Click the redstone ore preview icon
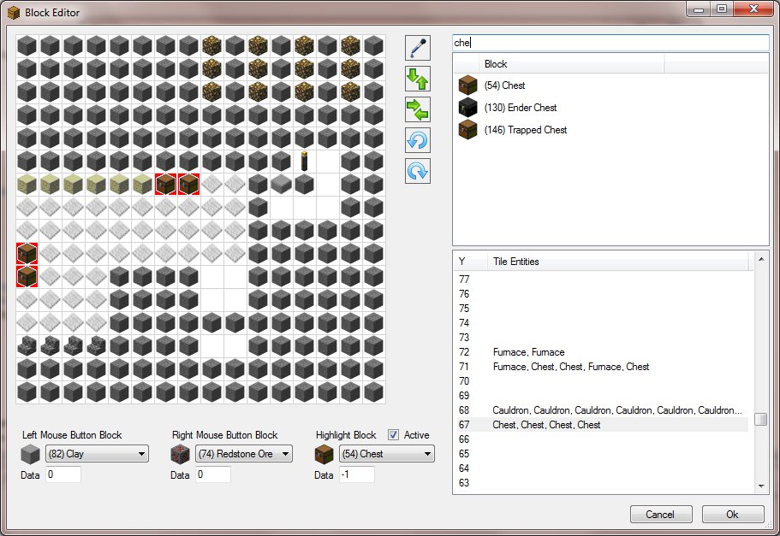Viewport: 780px width, 536px height. [180, 454]
